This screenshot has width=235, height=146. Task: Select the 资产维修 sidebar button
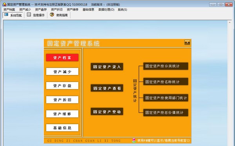point(62,114)
